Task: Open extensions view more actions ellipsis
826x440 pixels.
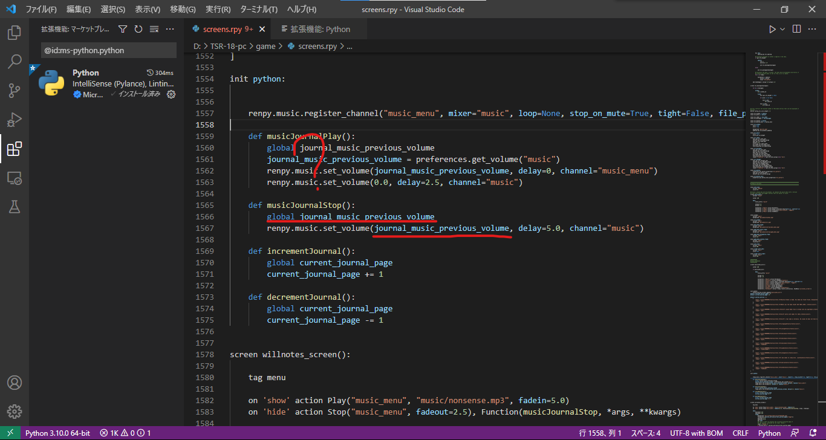Action: [170, 29]
